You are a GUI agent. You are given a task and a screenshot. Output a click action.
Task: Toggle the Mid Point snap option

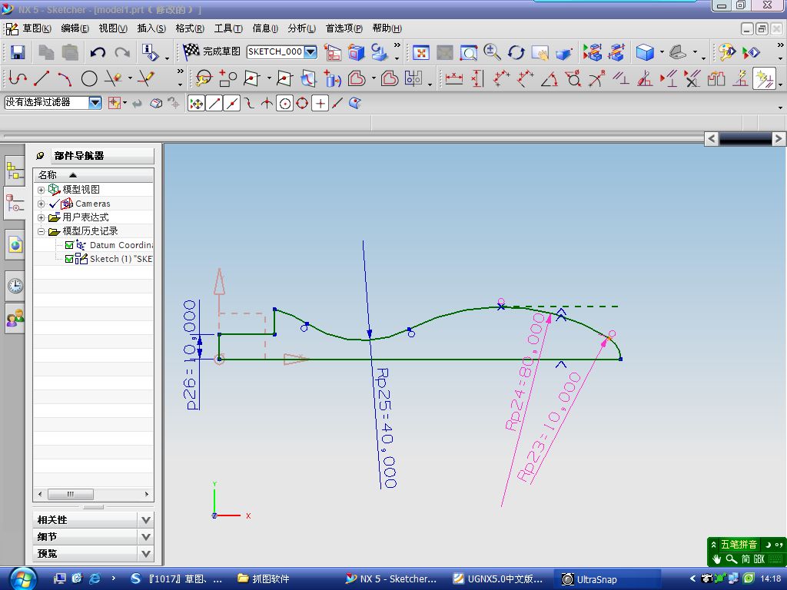pos(231,104)
